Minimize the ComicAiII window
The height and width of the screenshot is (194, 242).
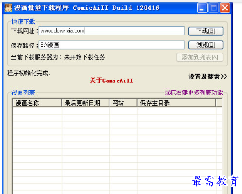point(202,8)
